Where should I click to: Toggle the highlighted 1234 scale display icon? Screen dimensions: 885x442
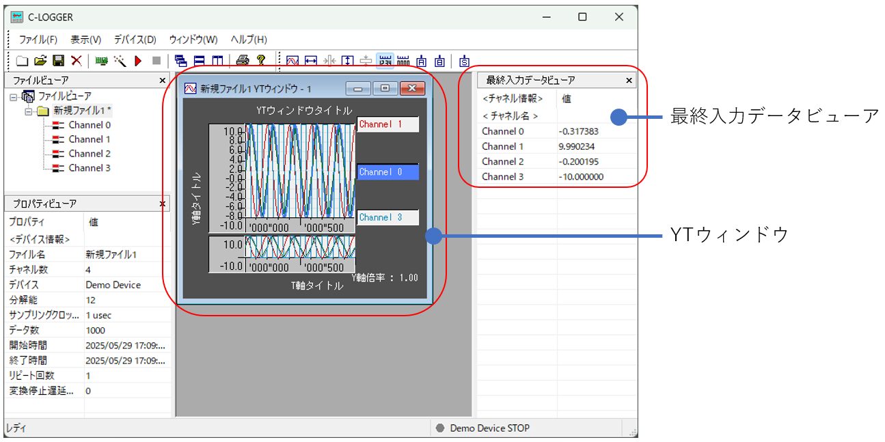point(385,61)
